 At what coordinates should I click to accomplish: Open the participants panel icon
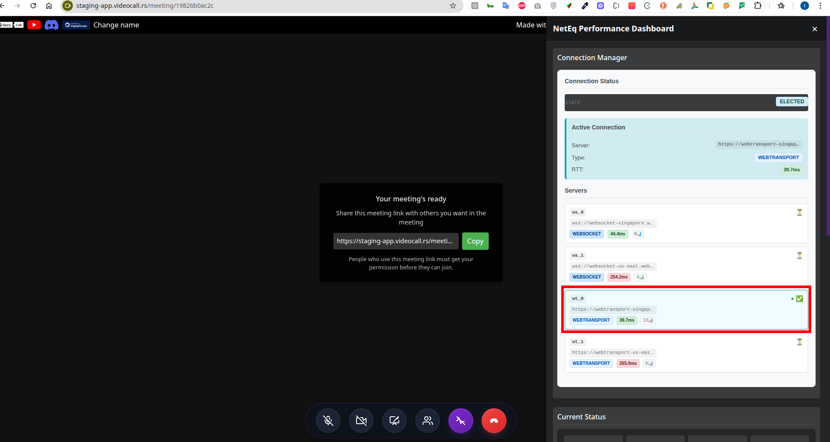click(427, 421)
